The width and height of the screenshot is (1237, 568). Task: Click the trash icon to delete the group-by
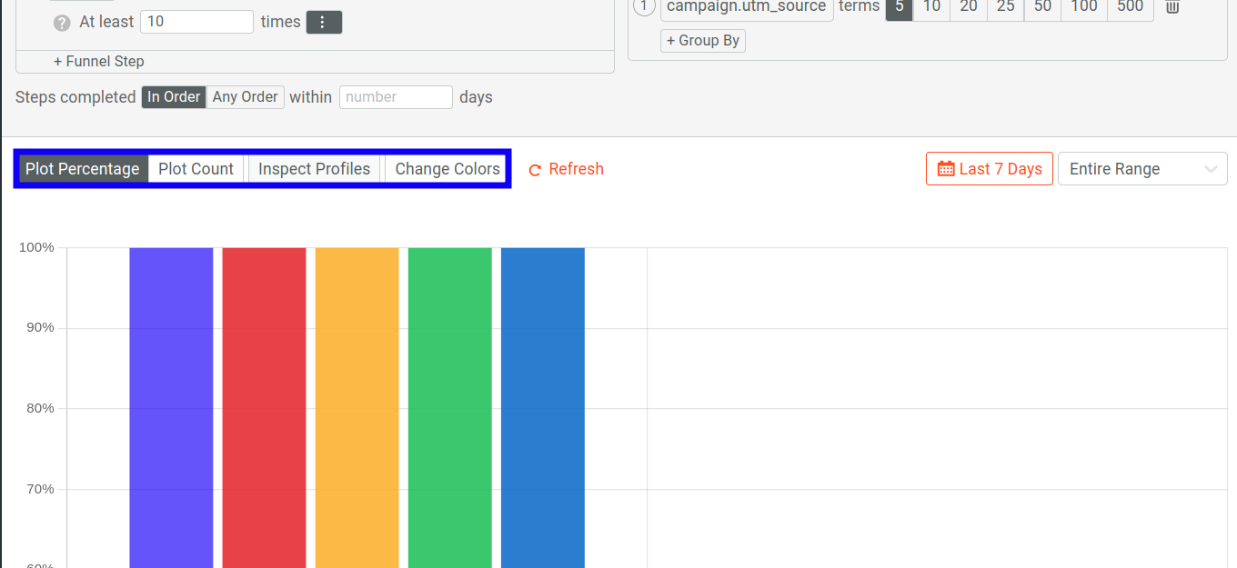pyautogui.click(x=1172, y=7)
